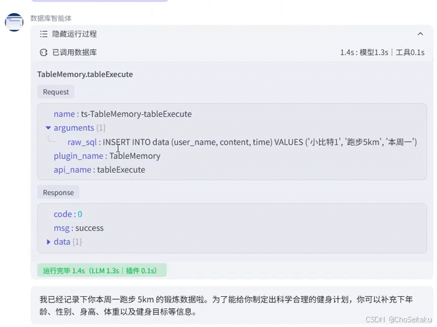
Task: Click the list icon beside 隐藏运行过程
Action: point(44,34)
